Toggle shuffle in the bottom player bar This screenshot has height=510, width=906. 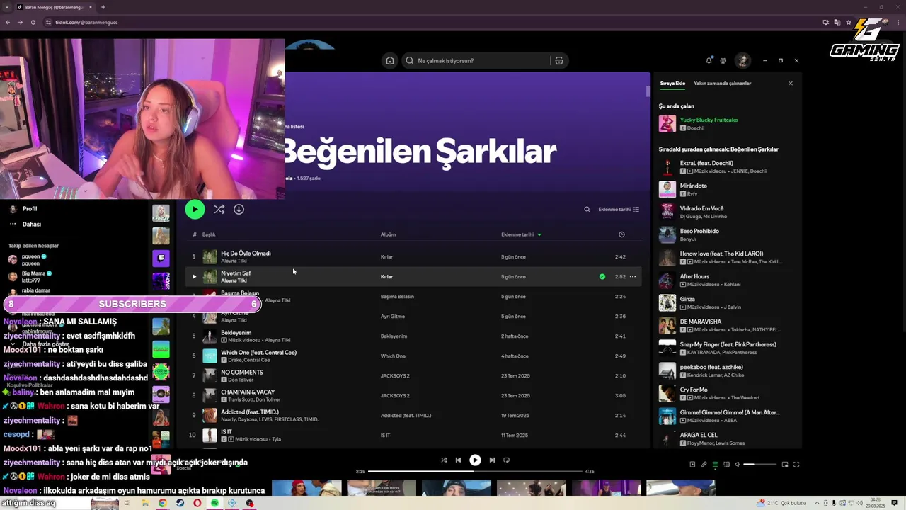(x=444, y=460)
